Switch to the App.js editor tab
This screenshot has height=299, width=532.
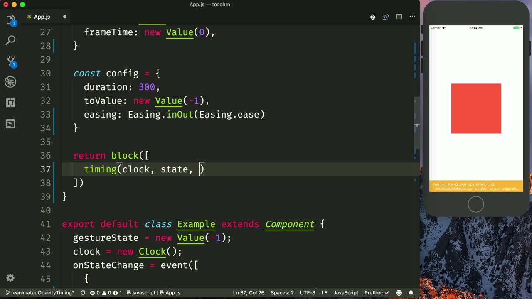42,17
